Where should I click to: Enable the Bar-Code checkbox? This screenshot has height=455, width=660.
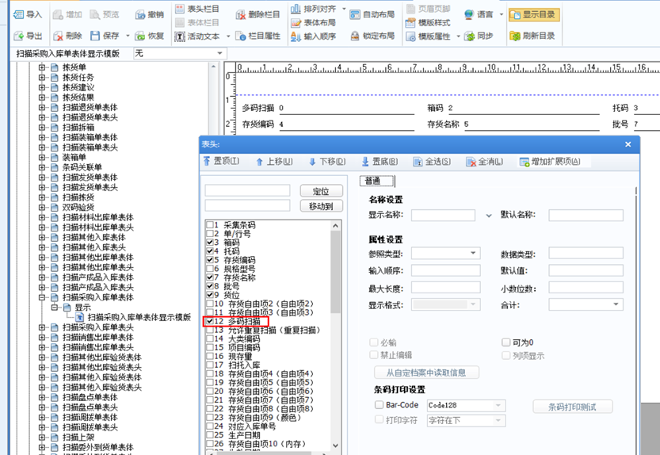pyautogui.click(x=379, y=405)
